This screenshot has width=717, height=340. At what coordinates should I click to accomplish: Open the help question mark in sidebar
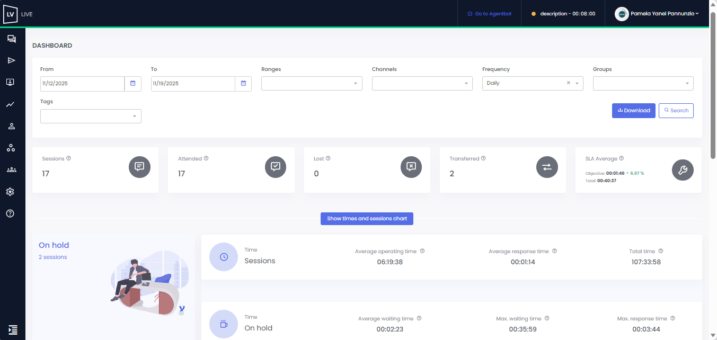10,213
